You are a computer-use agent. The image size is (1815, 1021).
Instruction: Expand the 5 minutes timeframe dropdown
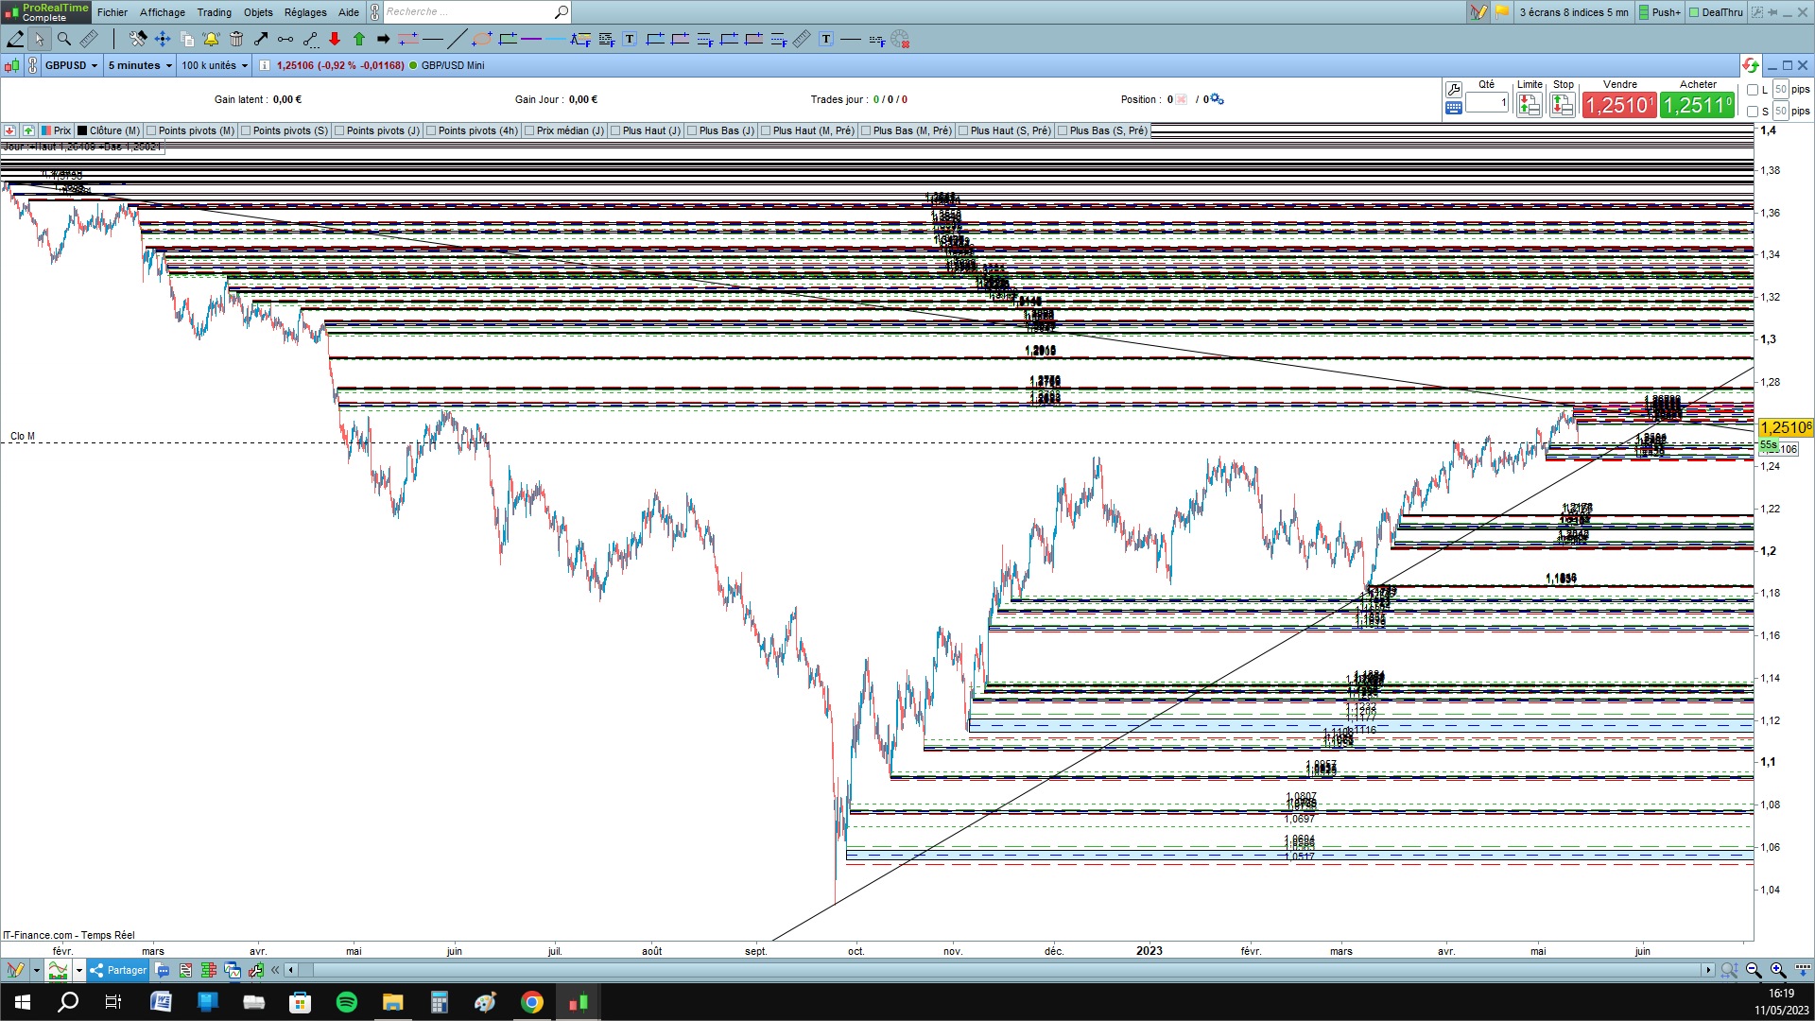tap(140, 65)
